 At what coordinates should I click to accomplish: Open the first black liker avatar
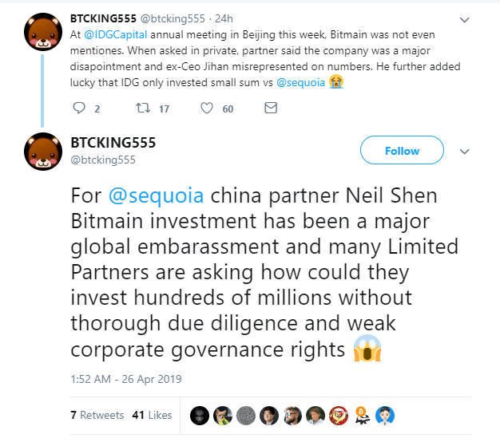click(x=200, y=416)
